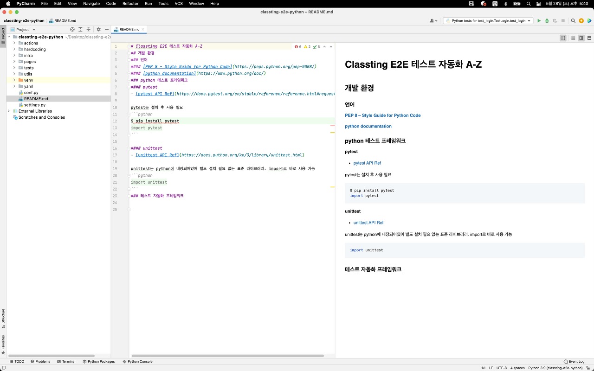Open the Tools menu
The width and height of the screenshot is (594, 371).
point(163,3)
